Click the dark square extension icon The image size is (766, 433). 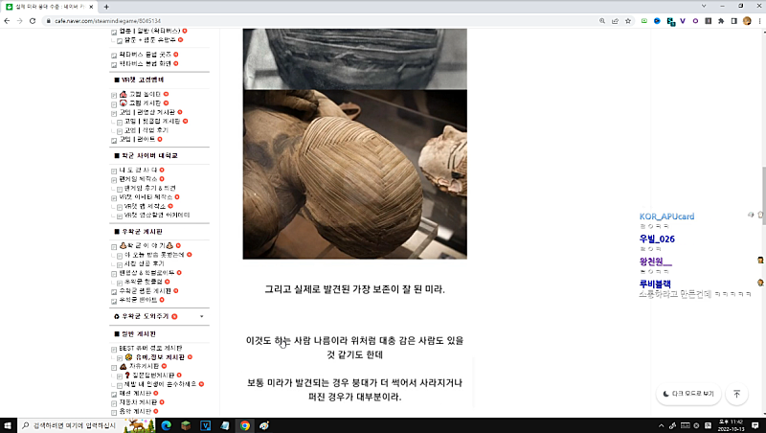click(708, 21)
